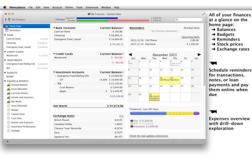The height and width of the screenshot is (168, 252).
Task: Collapse the Bank Accounts section
Action: coord(54,28)
